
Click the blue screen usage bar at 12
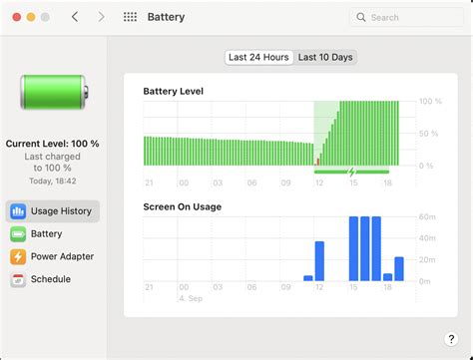[319, 261]
